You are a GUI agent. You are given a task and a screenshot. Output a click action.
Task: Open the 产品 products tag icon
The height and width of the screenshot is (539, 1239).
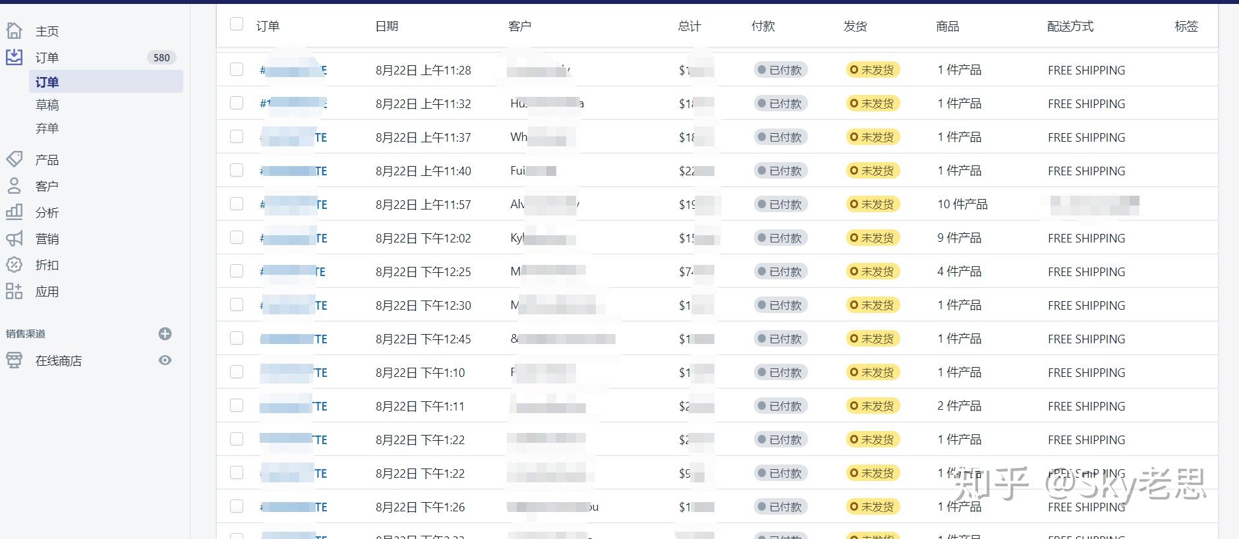pyautogui.click(x=14, y=159)
